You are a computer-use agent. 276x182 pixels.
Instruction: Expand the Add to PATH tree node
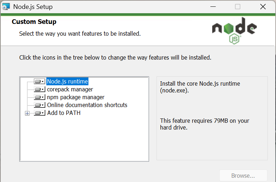(x=27, y=113)
